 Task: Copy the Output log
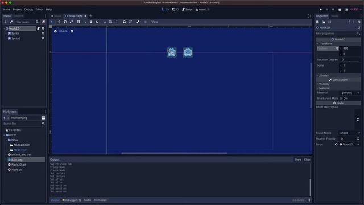click(x=297, y=159)
